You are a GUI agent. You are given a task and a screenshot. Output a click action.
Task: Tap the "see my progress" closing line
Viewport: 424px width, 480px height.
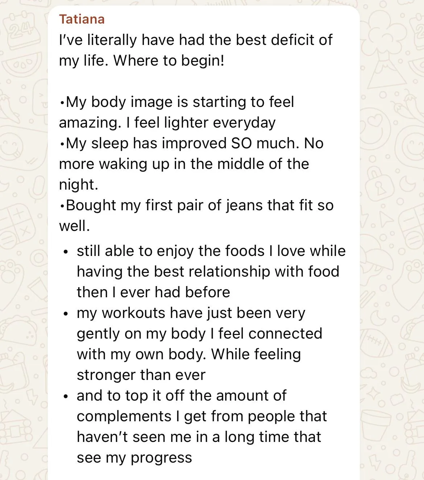coord(134,458)
